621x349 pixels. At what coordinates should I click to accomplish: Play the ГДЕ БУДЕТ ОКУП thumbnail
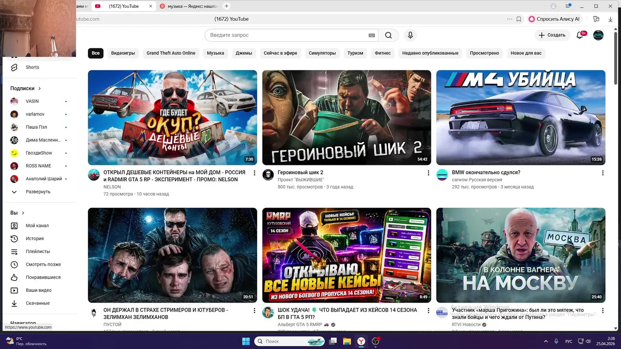tap(172, 117)
